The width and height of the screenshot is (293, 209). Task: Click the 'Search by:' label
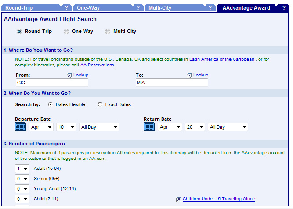point(28,104)
